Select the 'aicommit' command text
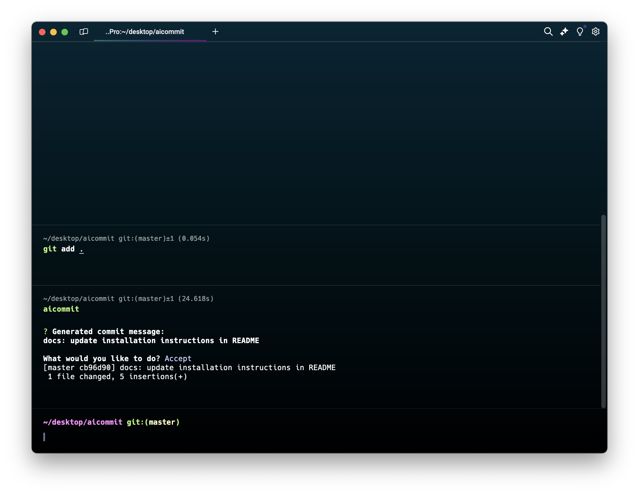 tap(61, 309)
